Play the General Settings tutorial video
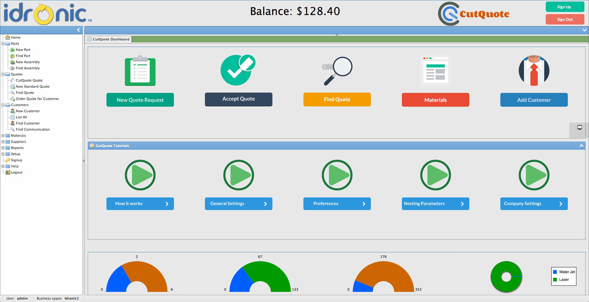 click(238, 175)
